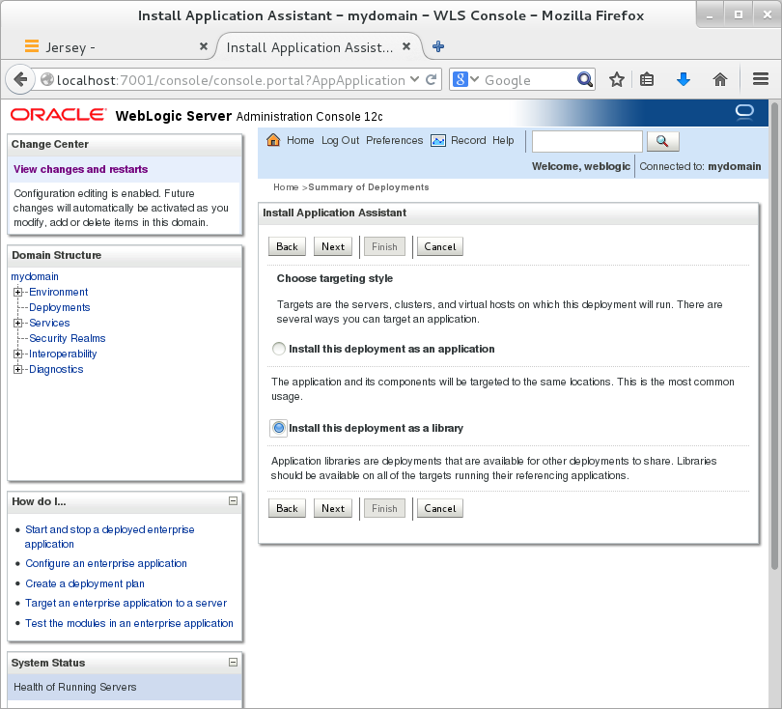Click the Record link
Image resolution: width=782 pixels, height=709 pixels.
468,140
